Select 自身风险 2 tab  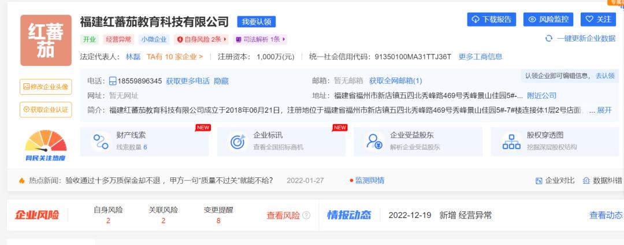click(x=108, y=215)
